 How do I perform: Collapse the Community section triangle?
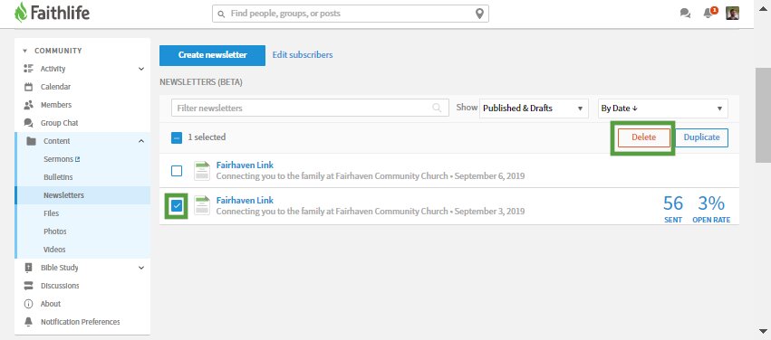25,51
